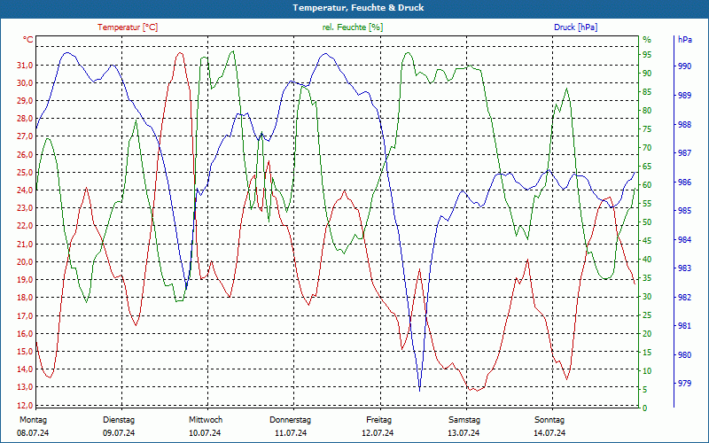Select the red 'Temperatur [°C]' legend label
This screenshot has height=443, width=709.
128,27
